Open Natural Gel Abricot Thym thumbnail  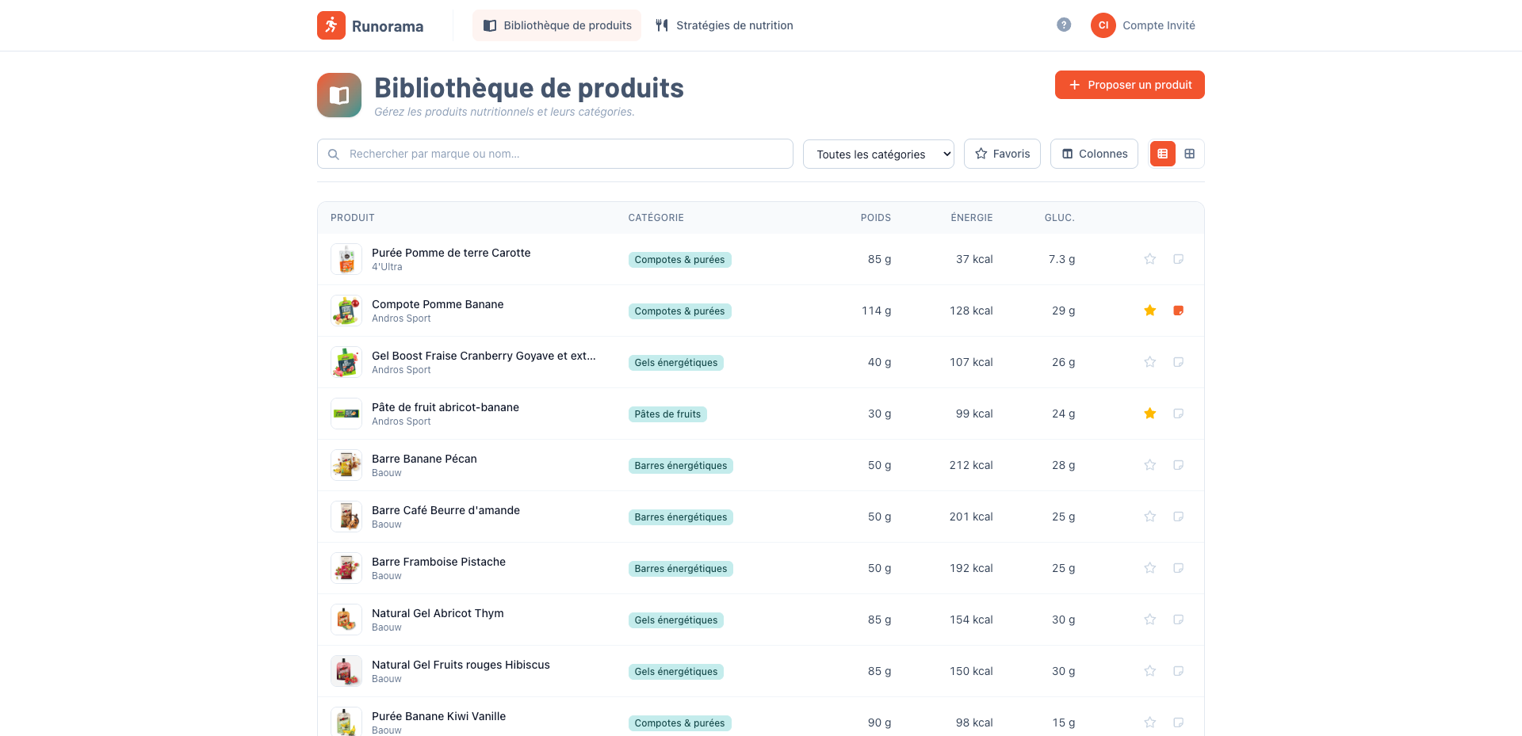[346, 620]
